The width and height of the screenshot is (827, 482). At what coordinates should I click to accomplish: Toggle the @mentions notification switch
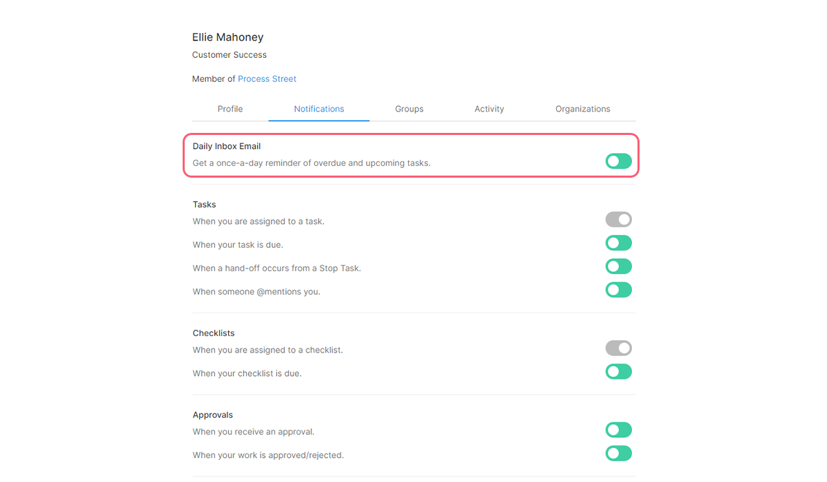pos(618,290)
